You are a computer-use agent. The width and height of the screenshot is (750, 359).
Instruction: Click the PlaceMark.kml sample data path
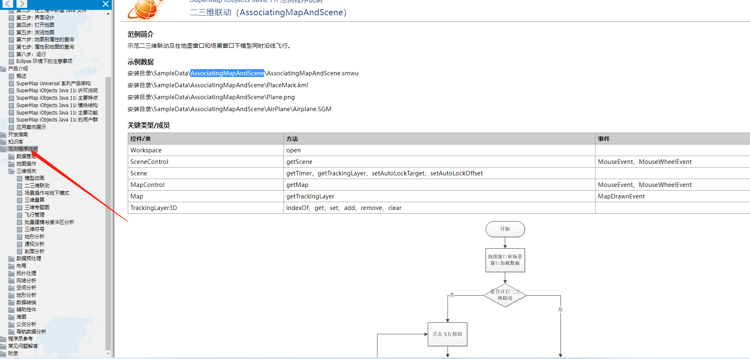(218, 85)
